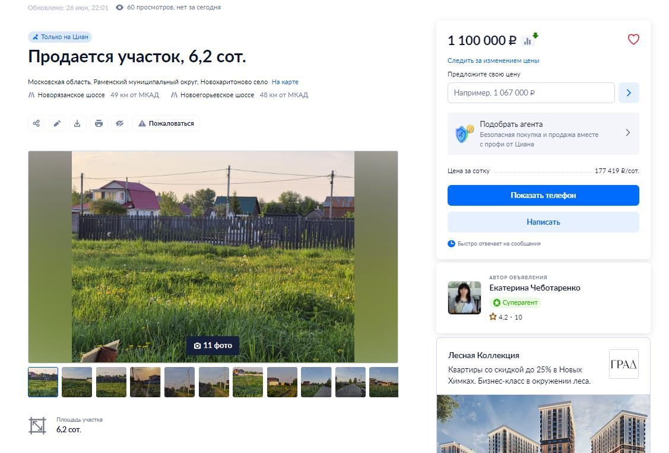
Task: Click the 11 фото badge
Action: [213, 345]
